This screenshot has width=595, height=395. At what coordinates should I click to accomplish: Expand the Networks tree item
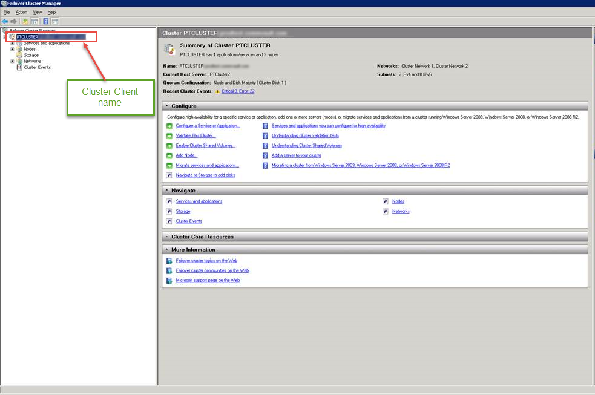click(12, 61)
